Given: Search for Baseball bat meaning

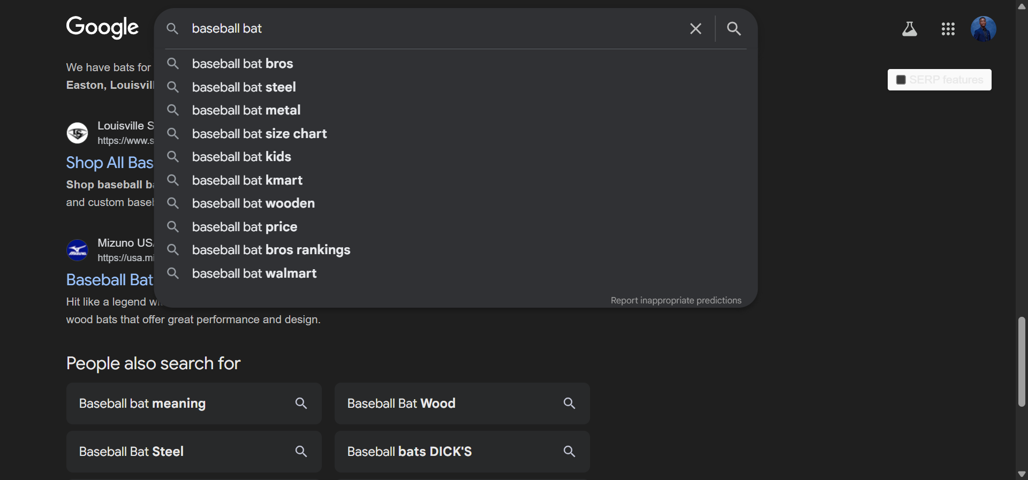Looking at the screenshot, I should click(x=194, y=403).
